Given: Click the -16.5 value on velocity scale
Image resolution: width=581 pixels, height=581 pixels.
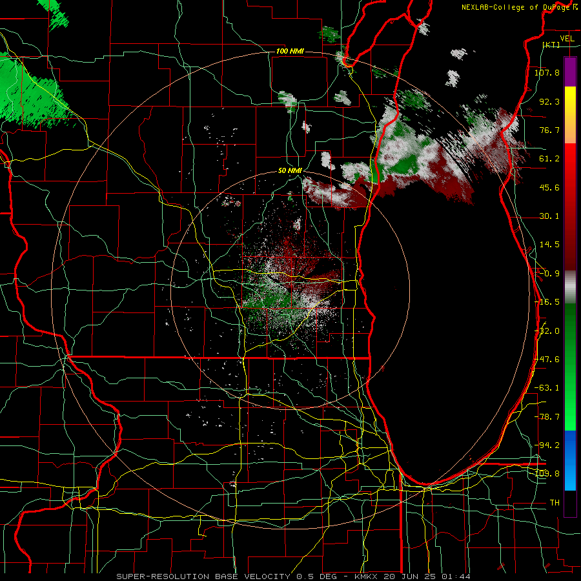Looking at the screenshot, I should coord(547,302).
